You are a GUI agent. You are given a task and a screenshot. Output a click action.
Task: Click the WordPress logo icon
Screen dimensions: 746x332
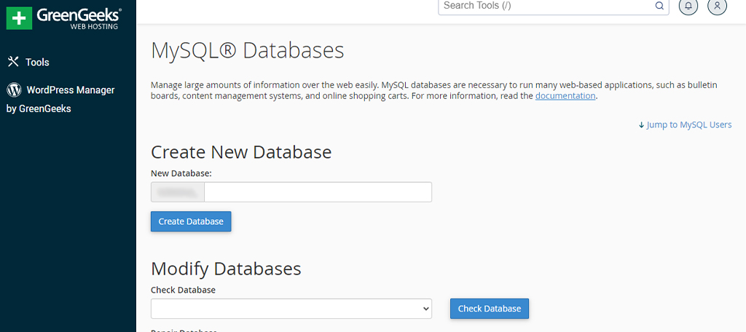[x=14, y=90]
